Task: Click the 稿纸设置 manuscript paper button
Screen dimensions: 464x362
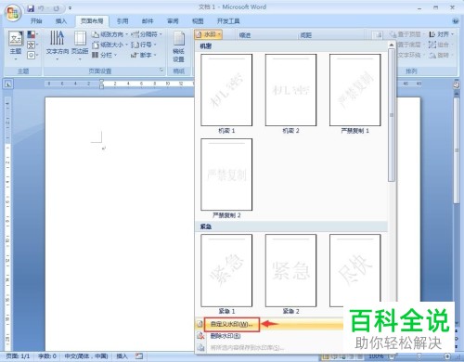Action: click(x=179, y=46)
